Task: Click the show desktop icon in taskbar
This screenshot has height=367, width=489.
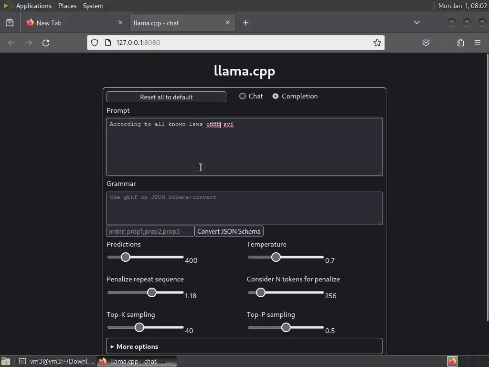Action: (x=6, y=361)
